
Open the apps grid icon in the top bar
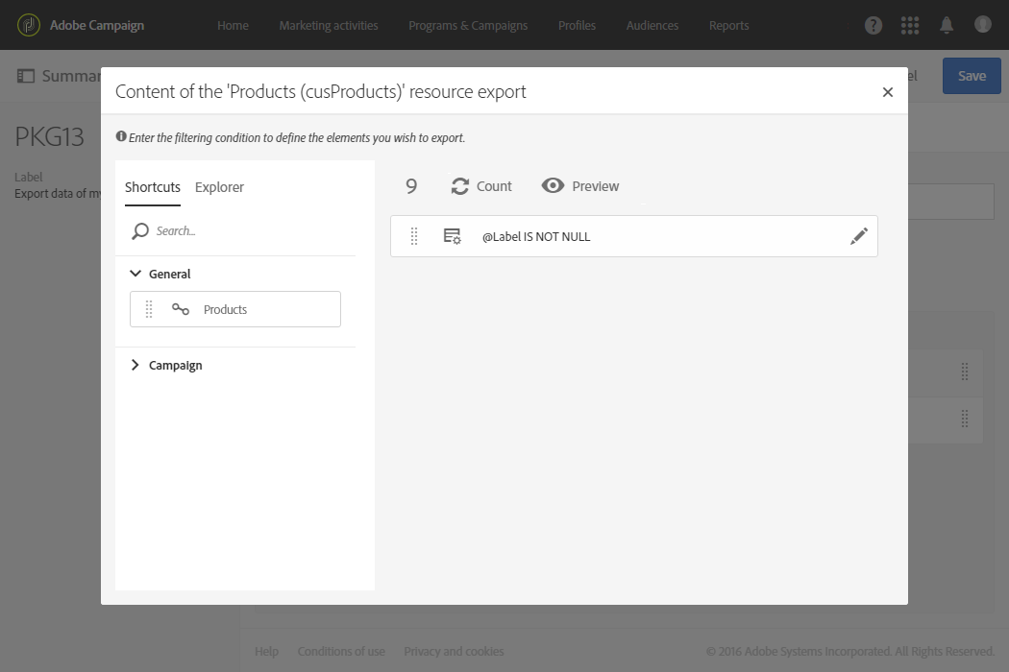click(909, 25)
